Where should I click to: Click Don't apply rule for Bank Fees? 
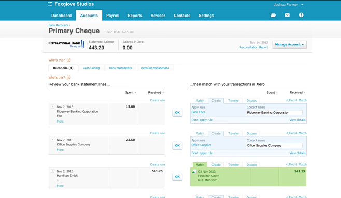point(202,120)
